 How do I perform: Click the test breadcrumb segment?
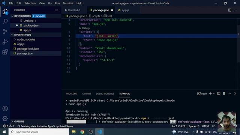tap(108, 16)
